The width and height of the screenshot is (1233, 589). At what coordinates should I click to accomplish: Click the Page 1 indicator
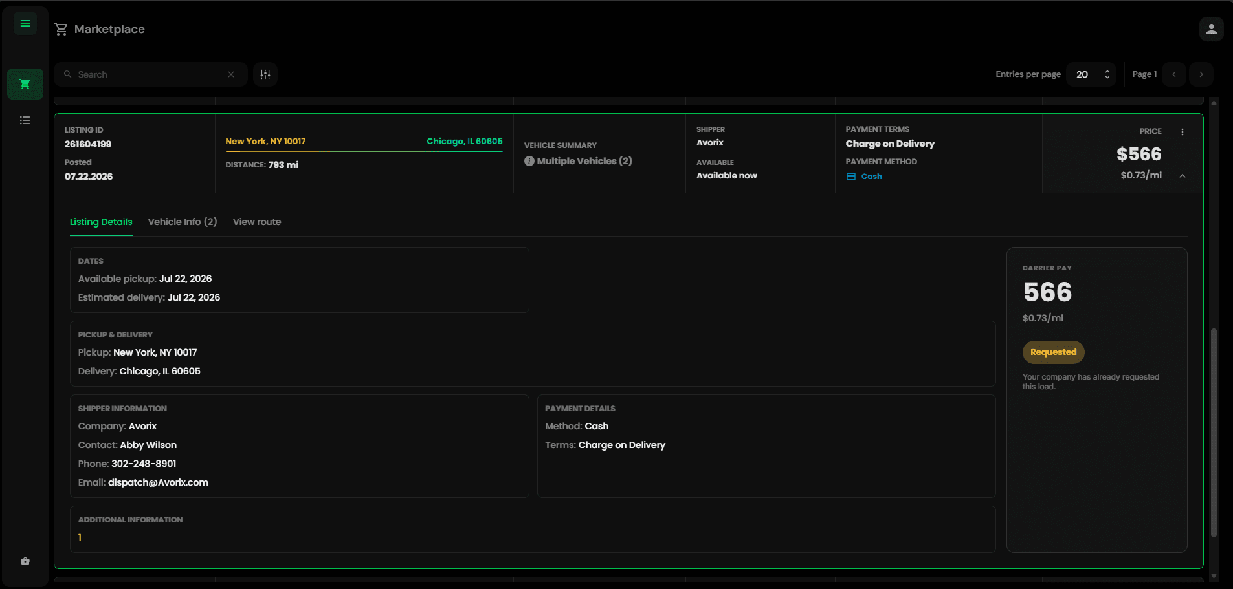tap(1144, 74)
